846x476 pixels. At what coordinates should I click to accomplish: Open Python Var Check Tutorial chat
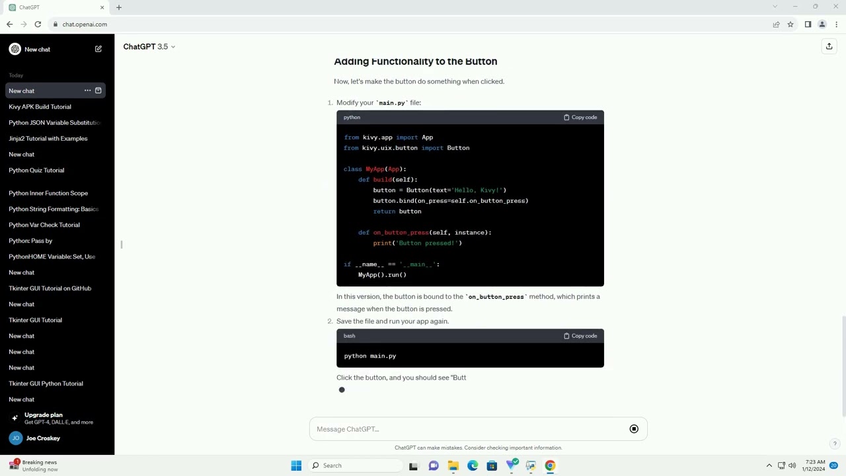tap(44, 225)
